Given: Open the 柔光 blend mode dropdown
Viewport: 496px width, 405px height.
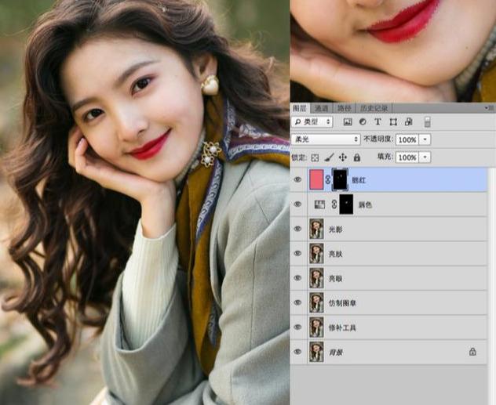Looking at the screenshot, I should coord(325,139).
